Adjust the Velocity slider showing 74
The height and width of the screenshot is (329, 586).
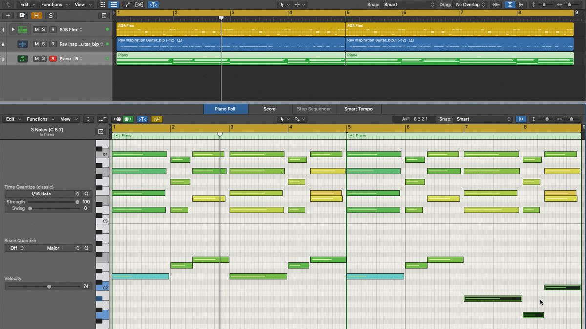point(49,286)
